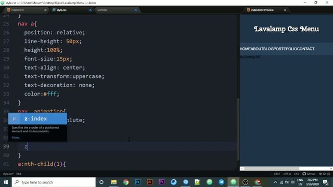Image resolution: width=333 pixels, height=187 pixels.
Task: Click the BLOG link in the preview
Action: 268,49
